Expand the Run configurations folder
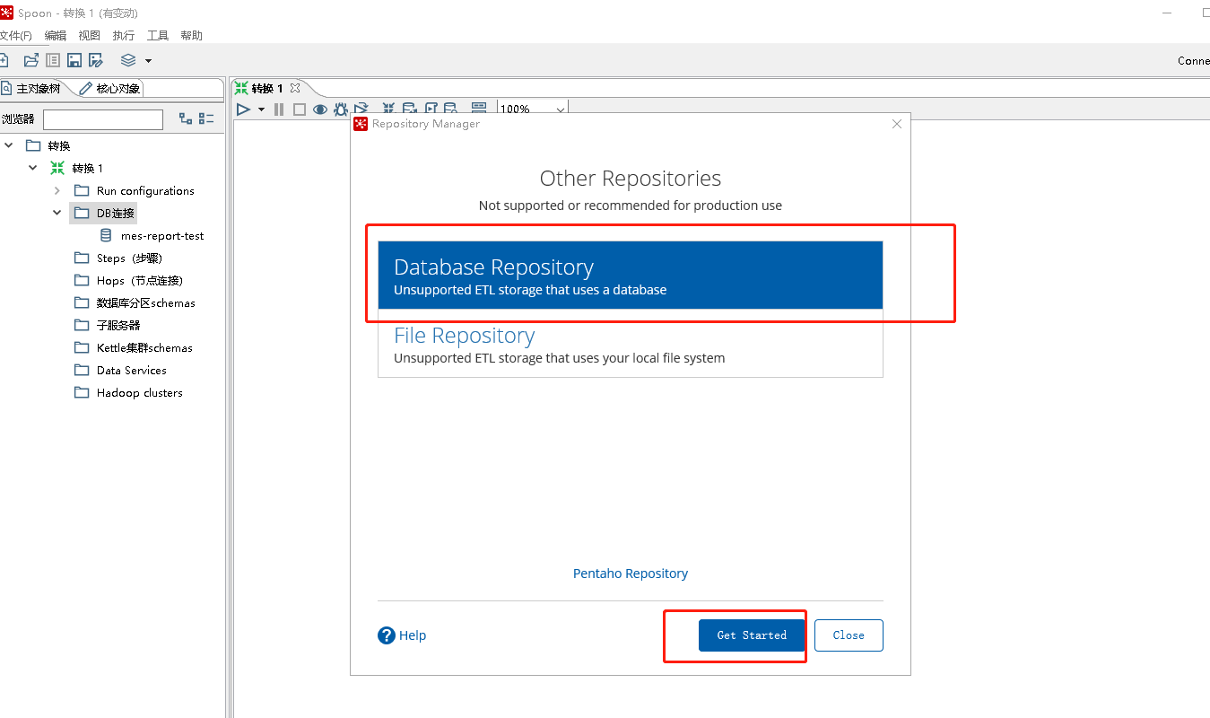1210x718 pixels. pyautogui.click(x=57, y=190)
